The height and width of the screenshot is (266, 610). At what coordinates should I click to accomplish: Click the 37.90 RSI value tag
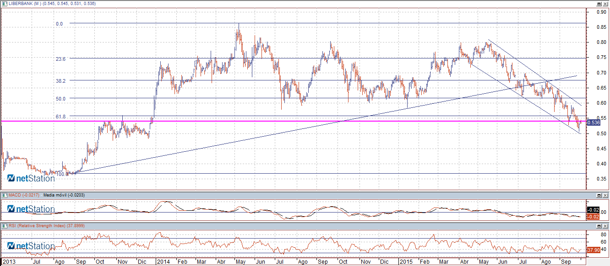coord(593,250)
